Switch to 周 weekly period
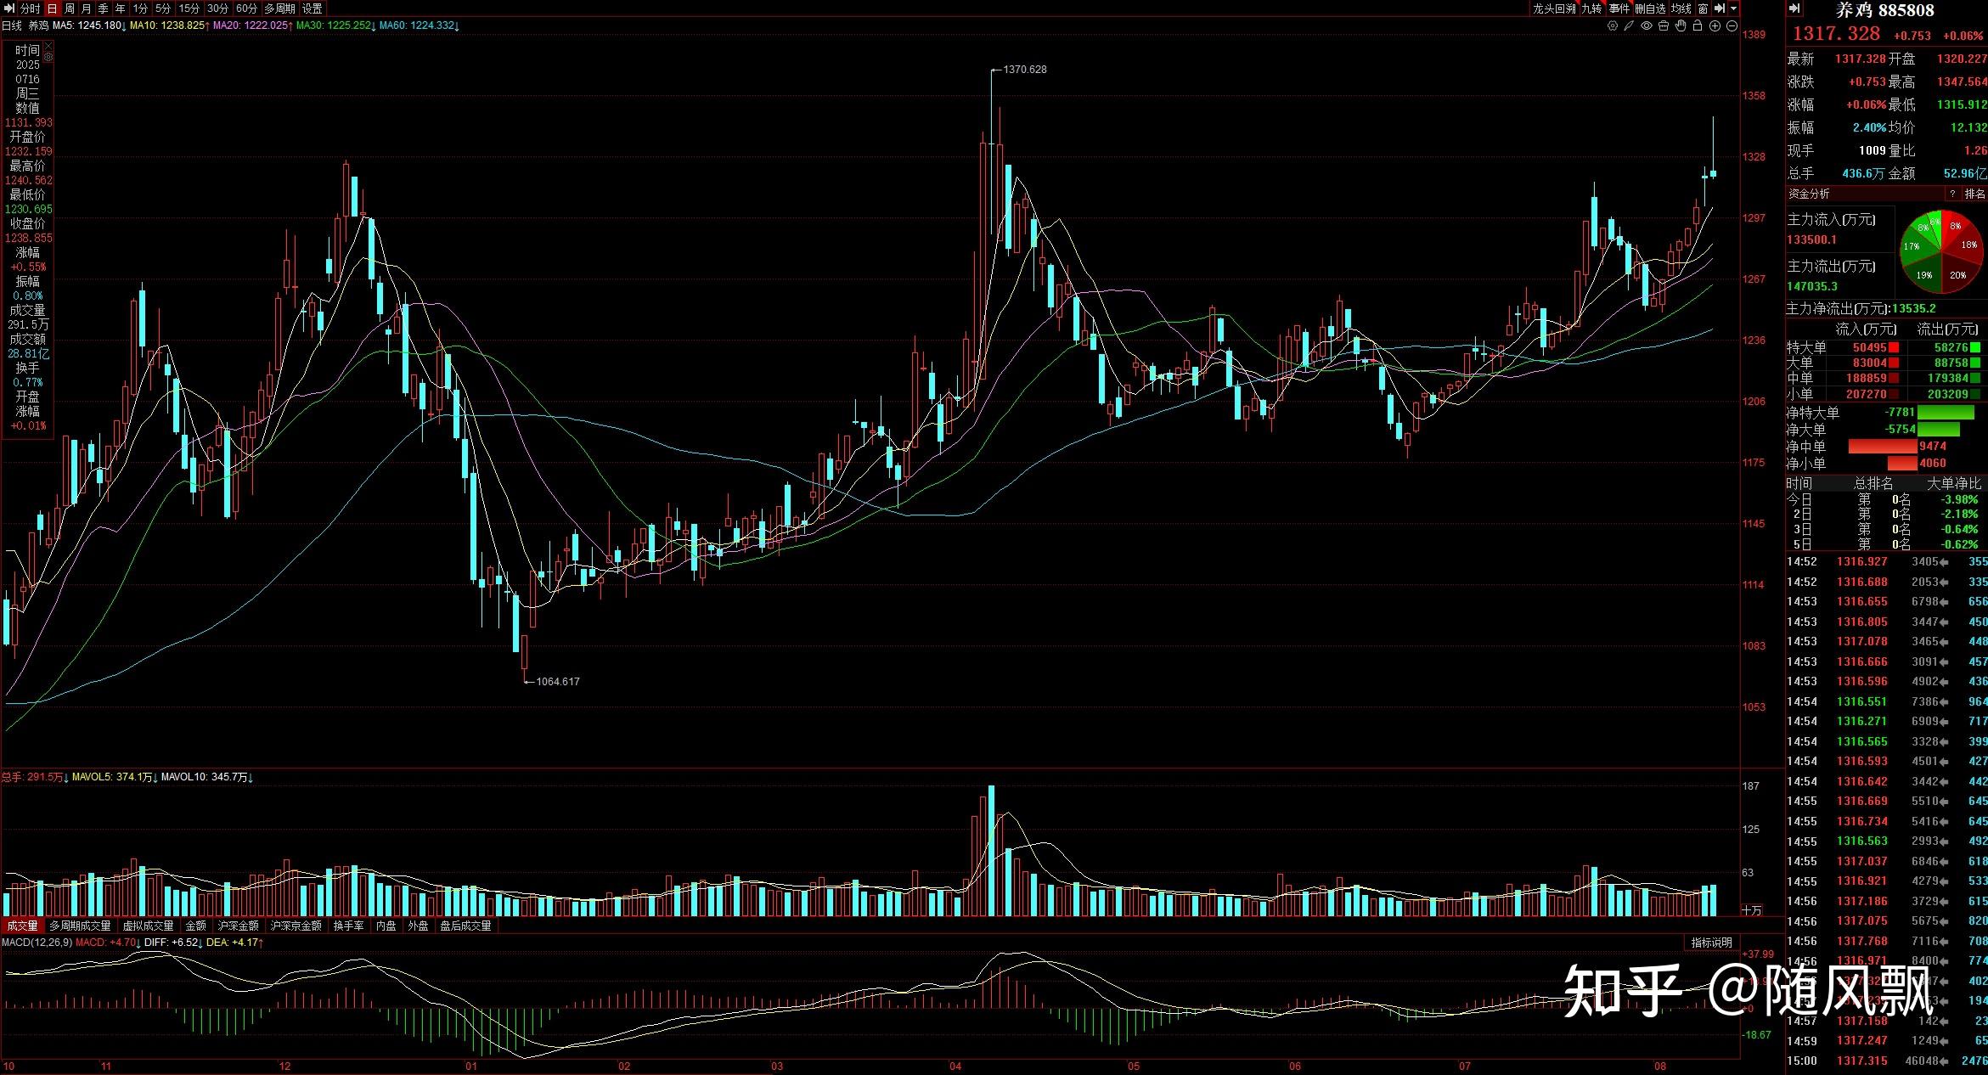The height and width of the screenshot is (1075, 1988). tap(70, 8)
